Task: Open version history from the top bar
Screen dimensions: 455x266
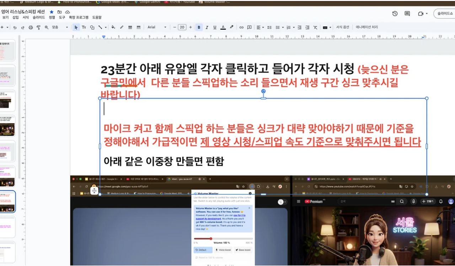Action: (395, 13)
